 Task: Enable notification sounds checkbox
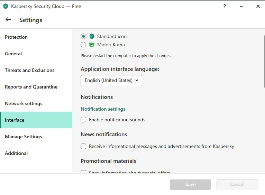(83, 120)
